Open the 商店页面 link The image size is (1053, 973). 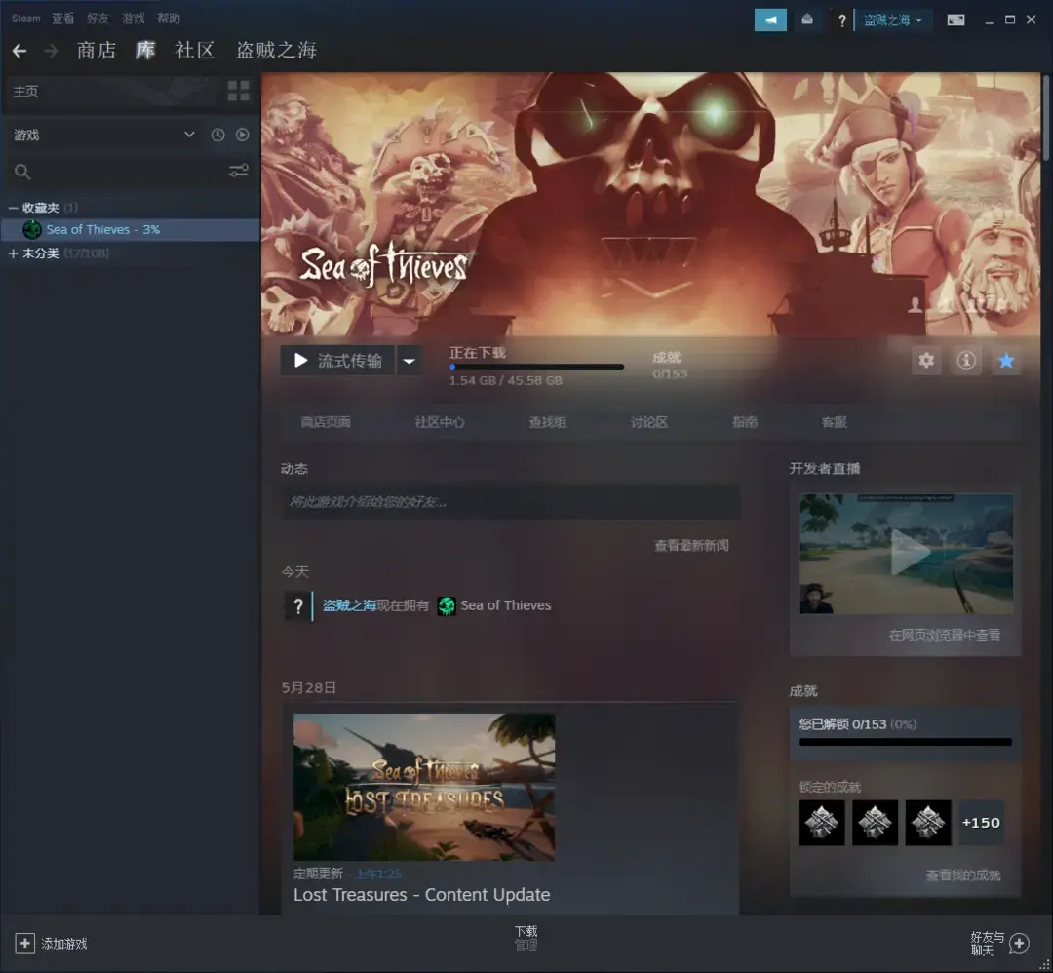[x=326, y=422]
